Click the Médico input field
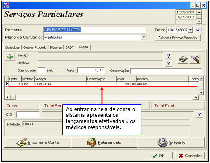 pyautogui.click(x=100, y=63)
